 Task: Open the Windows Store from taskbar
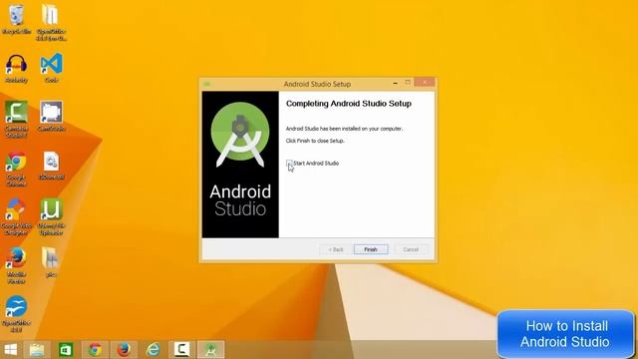(x=66, y=350)
